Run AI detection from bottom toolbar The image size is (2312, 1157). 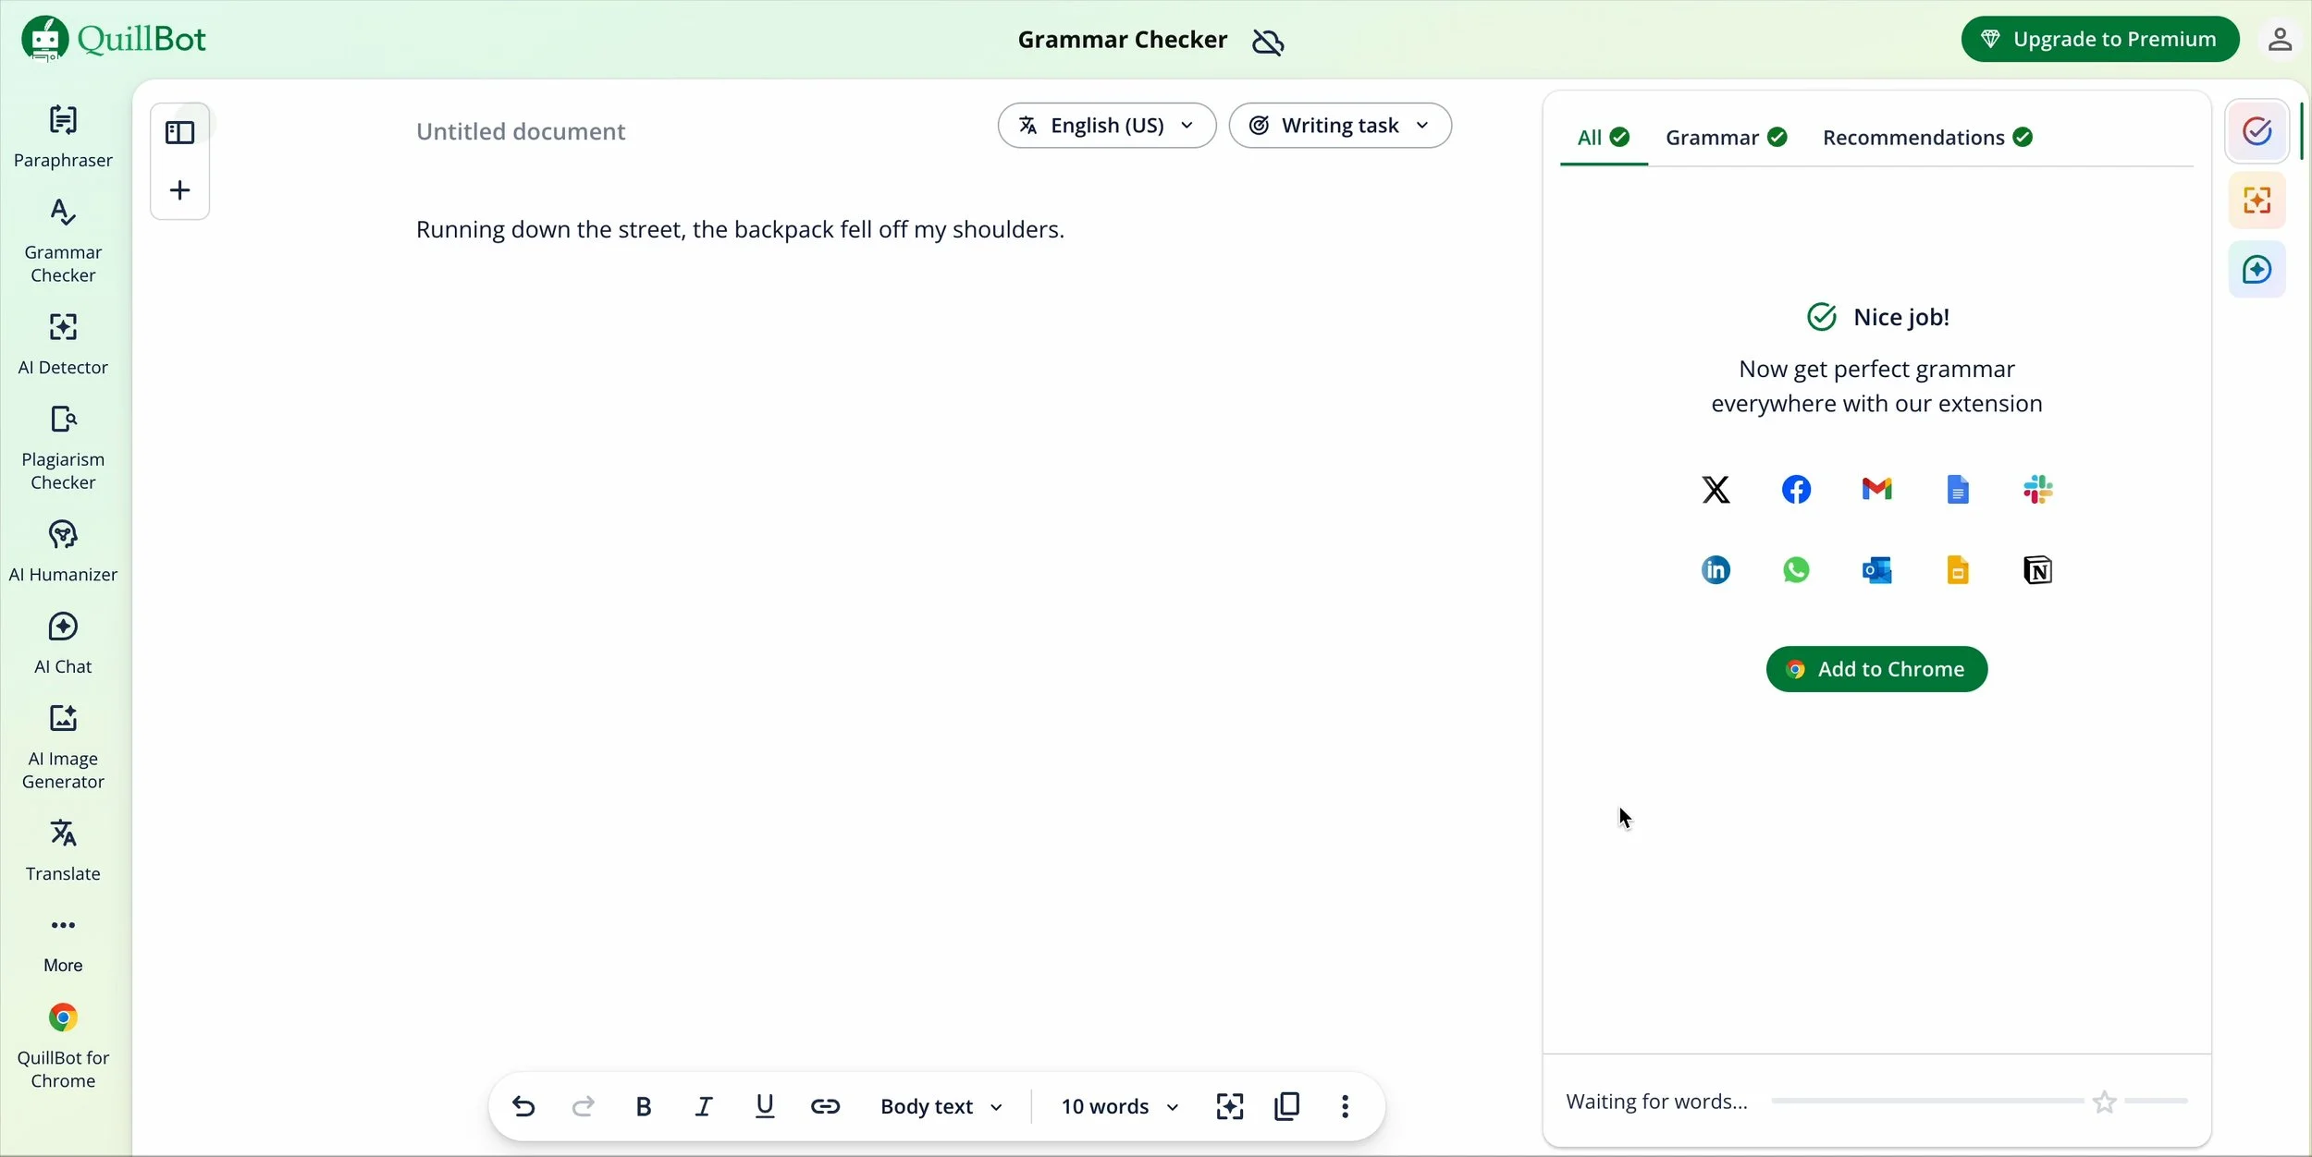(1229, 1107)
